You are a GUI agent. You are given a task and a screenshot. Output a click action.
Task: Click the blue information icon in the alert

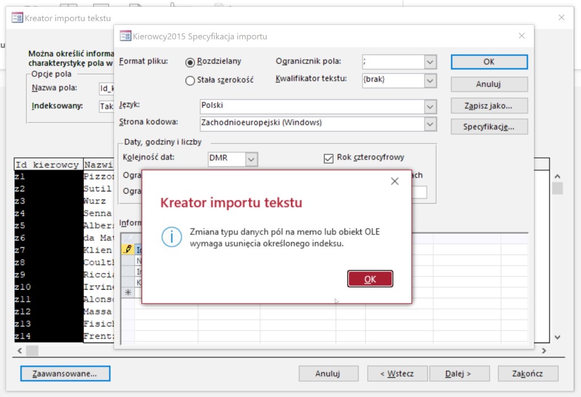pos(171,237)
